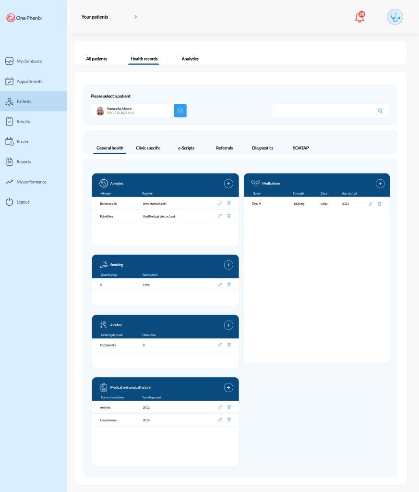The width and height of the screenshot is (419, 492).
Task: Edit the Banana skin allergy entry
Action: (x=220, y=203)
